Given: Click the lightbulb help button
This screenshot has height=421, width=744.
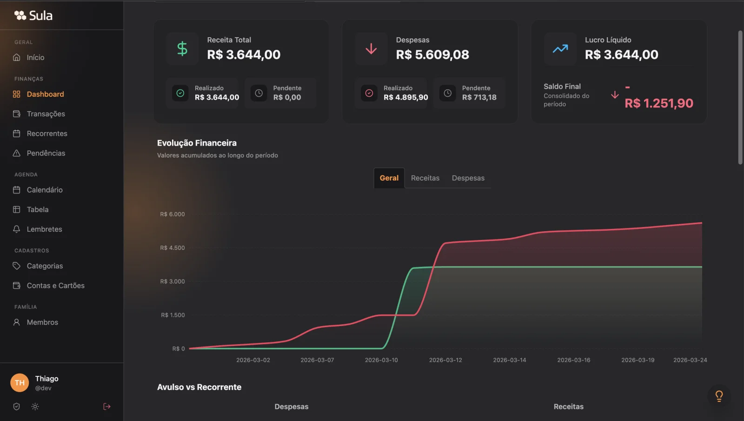Looking at the screenshot, I should click(x=719, y=396).
